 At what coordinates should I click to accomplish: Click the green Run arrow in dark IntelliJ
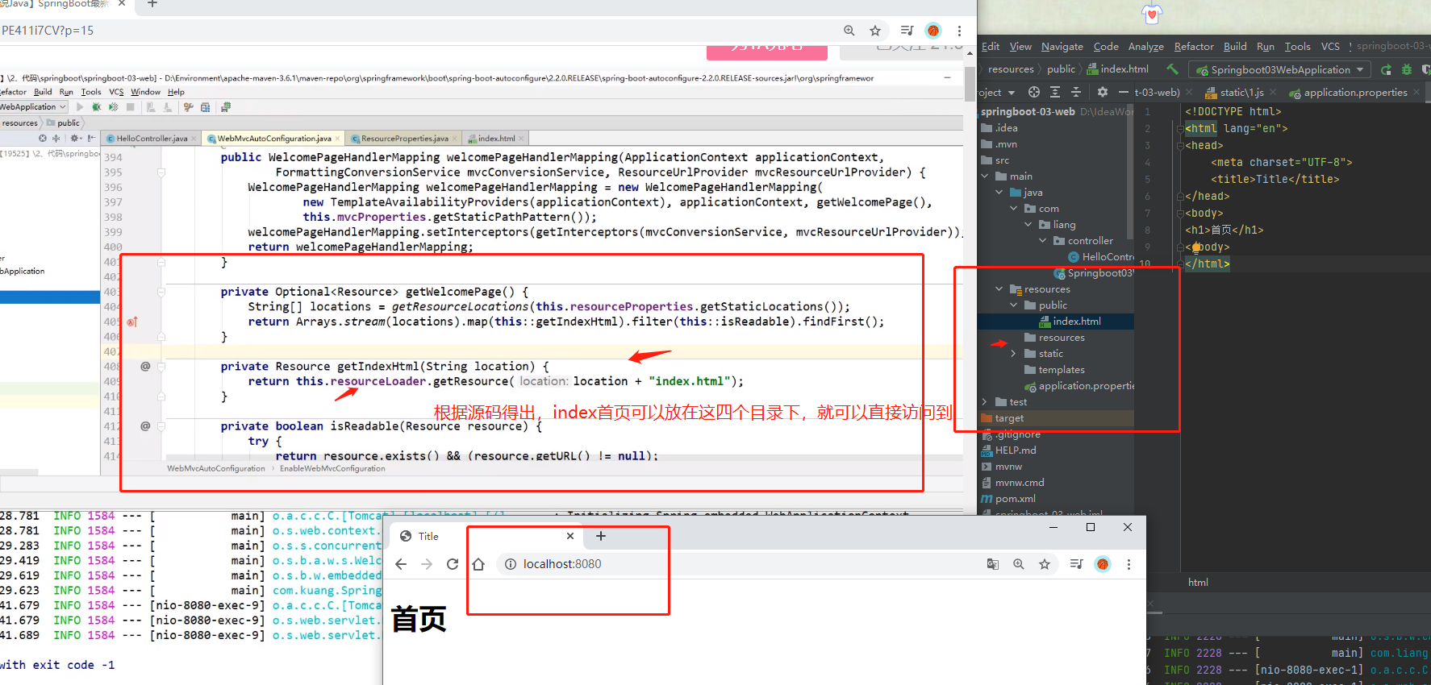1386,69
